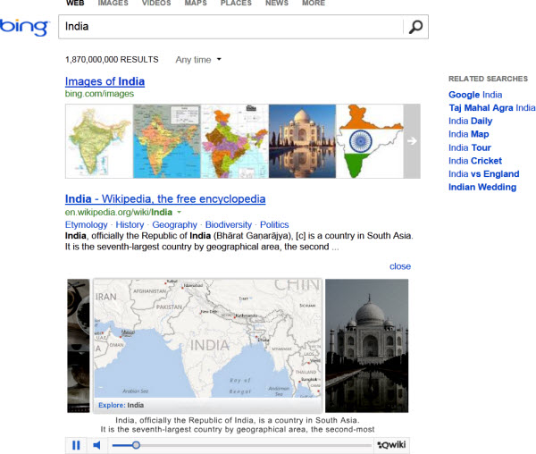The height and width of the screenshot is (454, 536).
Task: Click the Qwiki Taj Mahal slide
Action: click(366, 346)
